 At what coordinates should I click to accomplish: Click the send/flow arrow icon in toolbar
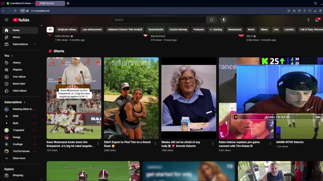(305, 11)
